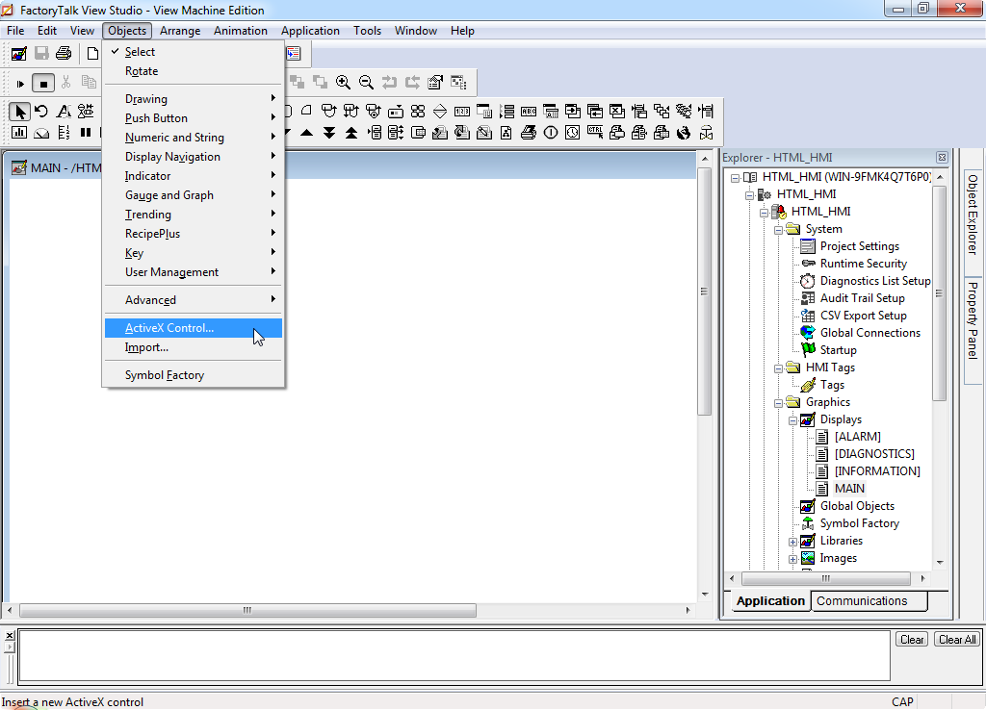This screenshot has width=986, height=710.
Task: Click the Cut scissors icon
Action: click(x=66, y=83)
